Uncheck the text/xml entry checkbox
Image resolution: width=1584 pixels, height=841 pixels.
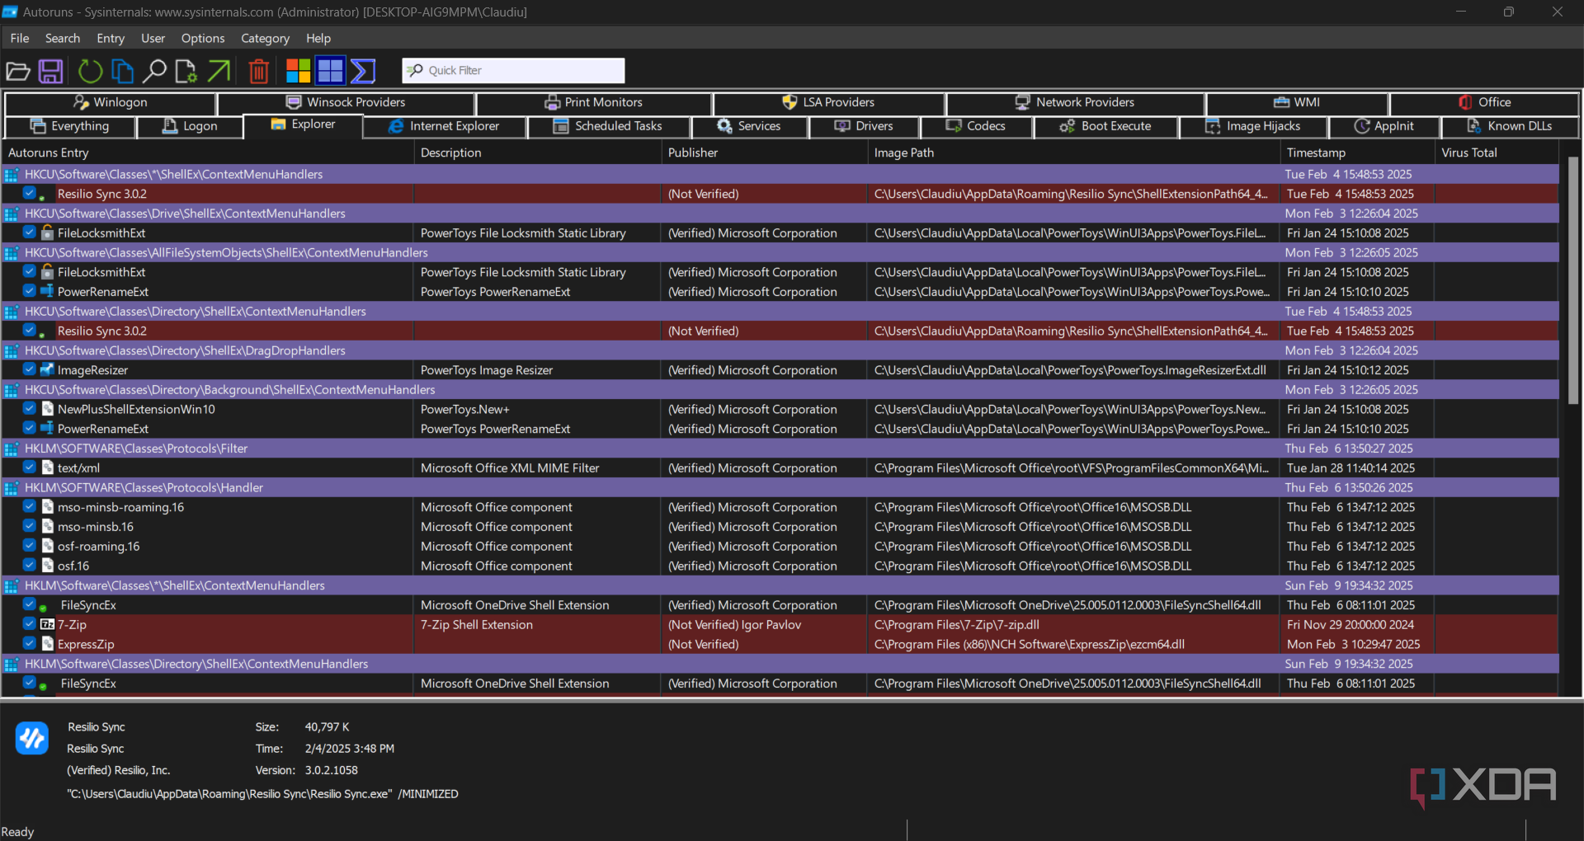pyautogui.click(x=29, y=467)
